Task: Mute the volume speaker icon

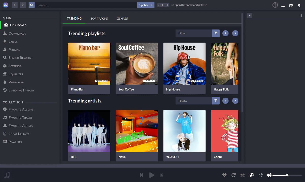Action: coord(269,175)
